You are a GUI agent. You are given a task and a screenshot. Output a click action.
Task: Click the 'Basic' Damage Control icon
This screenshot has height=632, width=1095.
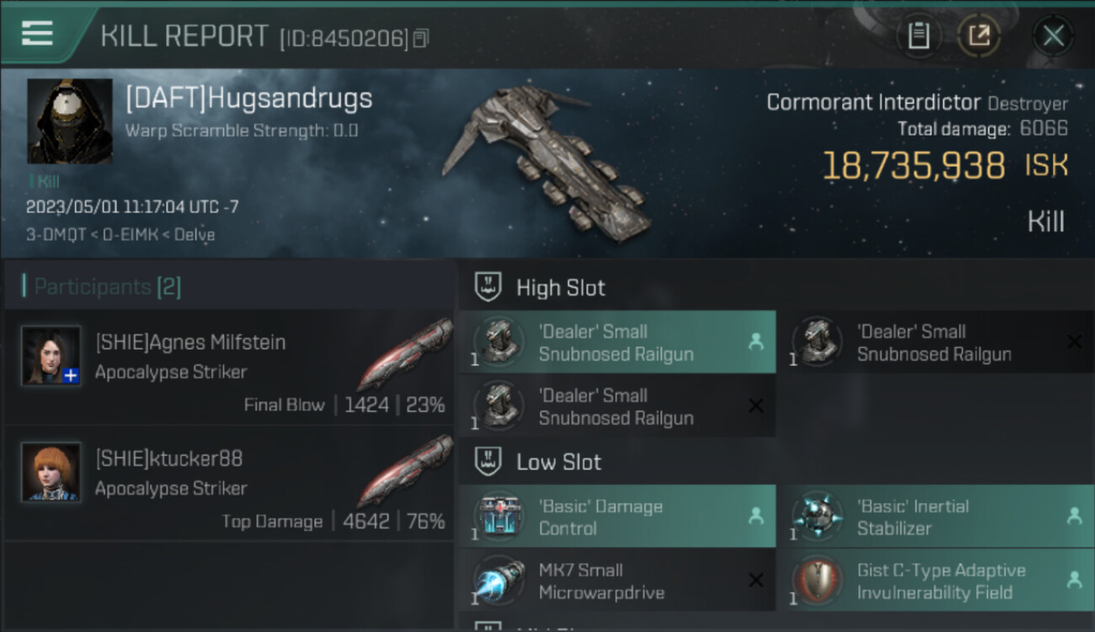pos(499,516)
